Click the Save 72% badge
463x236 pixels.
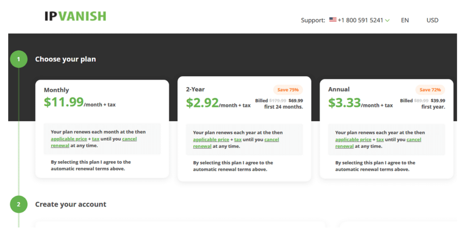pos(430,89)
